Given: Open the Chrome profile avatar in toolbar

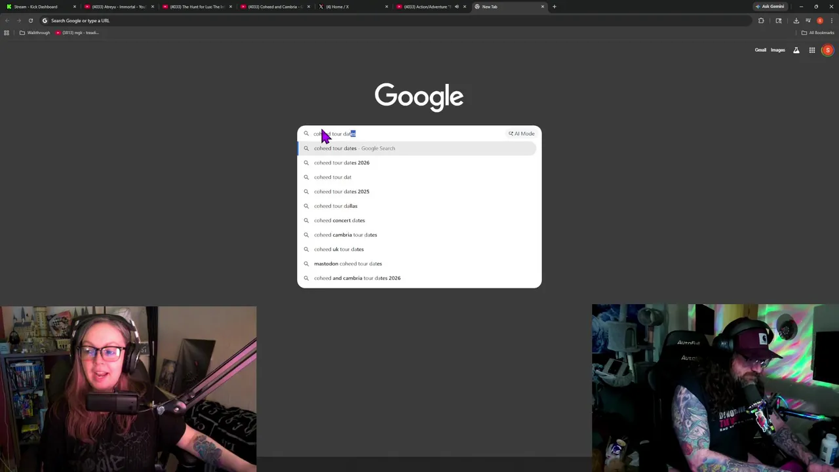Looking at the screenshot, I should [x=819, y=20].
